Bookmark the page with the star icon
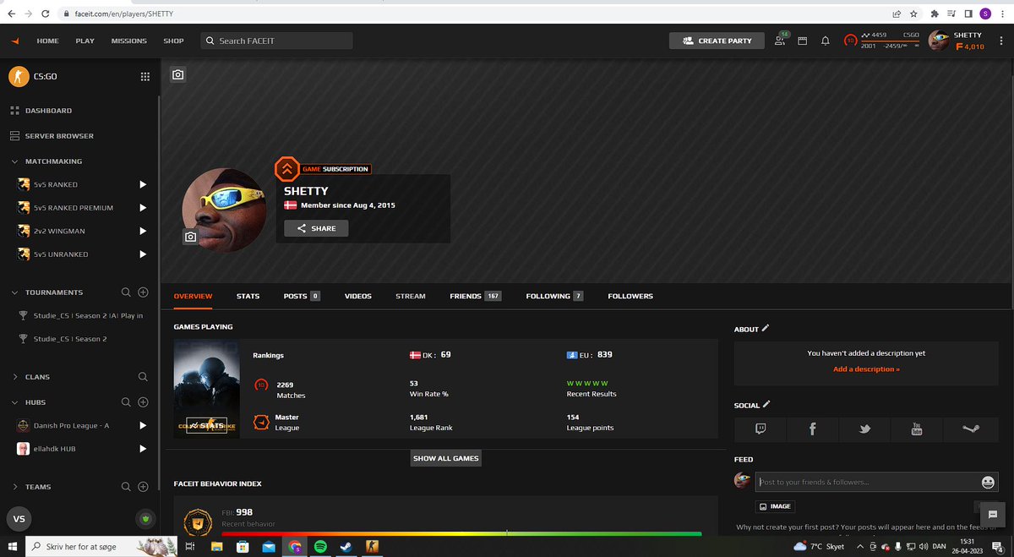The height and width of the screenshot is (557, 1014). [x=913, y=14]
